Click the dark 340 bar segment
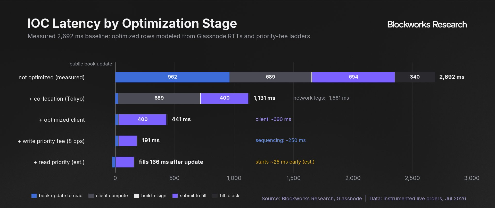This screenshot has height=208, width=495. 415,77
